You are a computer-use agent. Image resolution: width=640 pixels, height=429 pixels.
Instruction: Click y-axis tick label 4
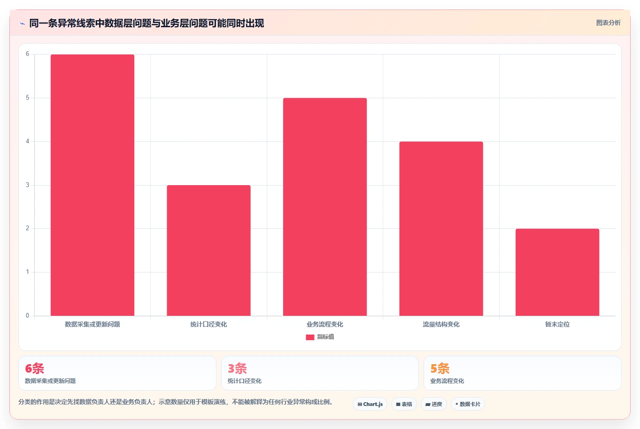coord(28,141)
